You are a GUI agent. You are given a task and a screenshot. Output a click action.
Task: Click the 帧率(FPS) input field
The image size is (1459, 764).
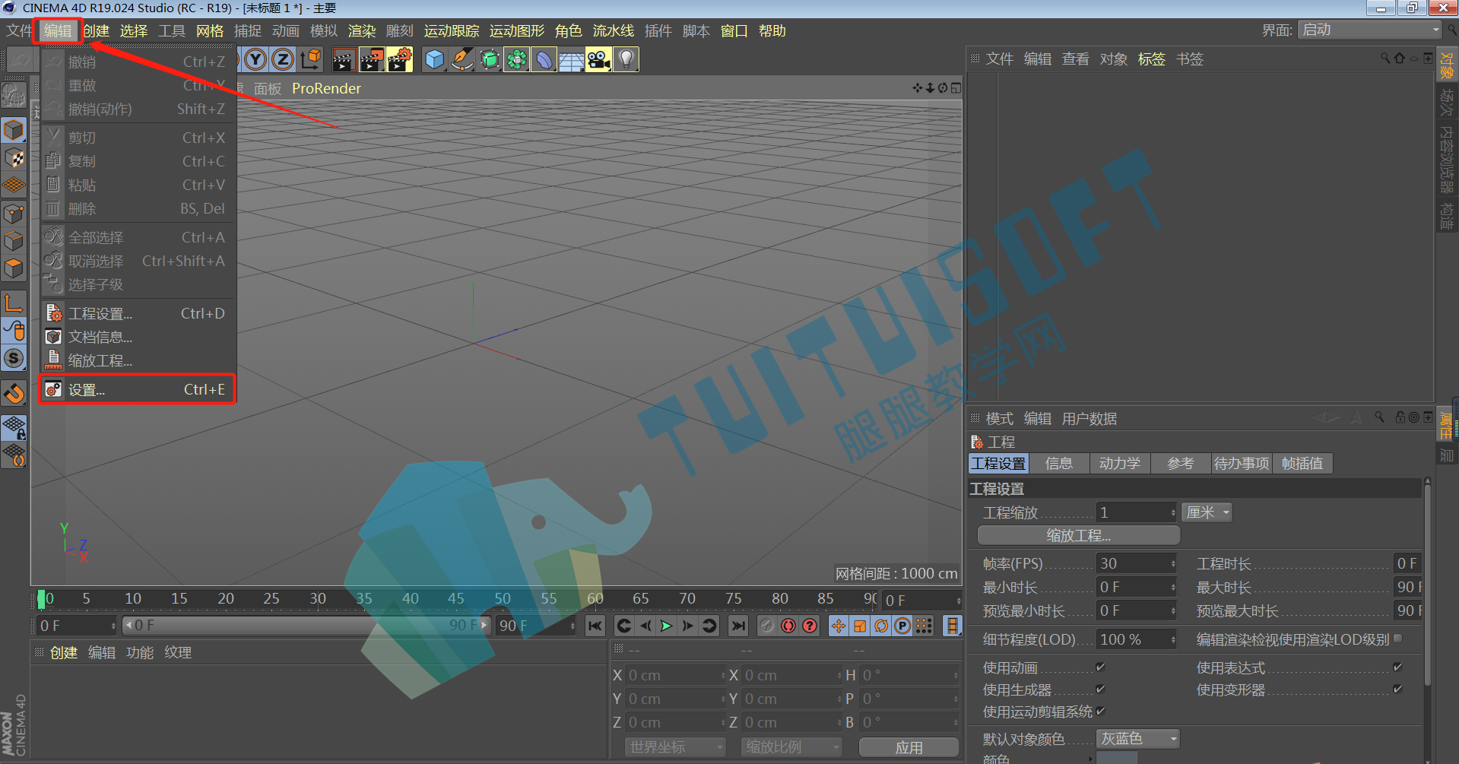(x=1137, y=563)
